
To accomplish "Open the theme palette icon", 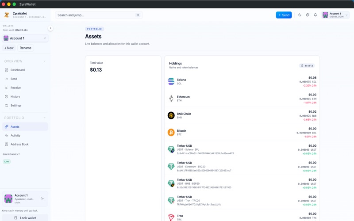I will 308,15.
